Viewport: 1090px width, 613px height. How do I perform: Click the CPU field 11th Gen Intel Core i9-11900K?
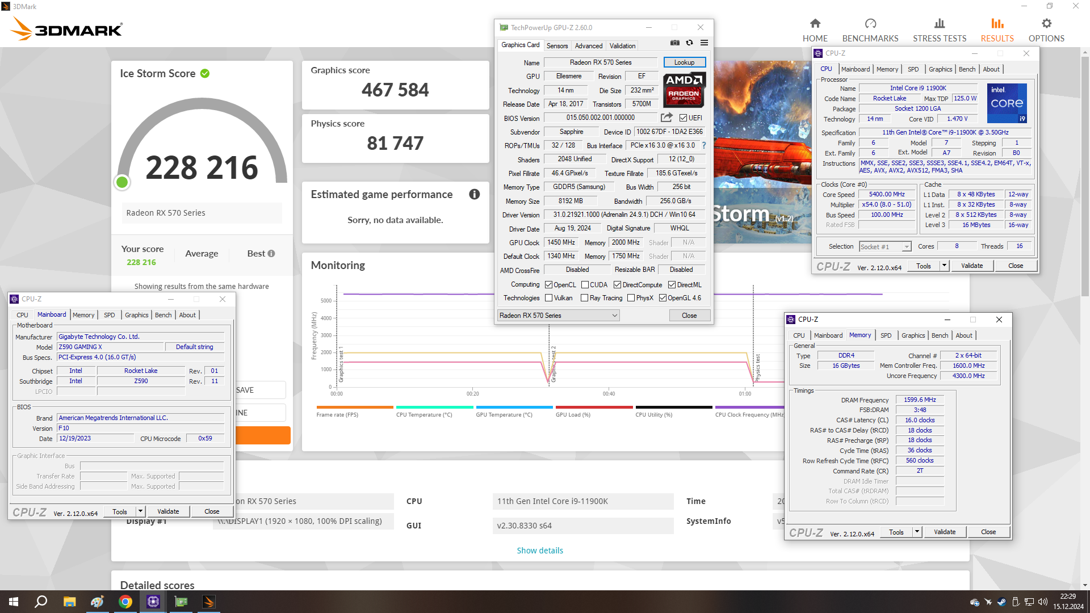(582, 501)
